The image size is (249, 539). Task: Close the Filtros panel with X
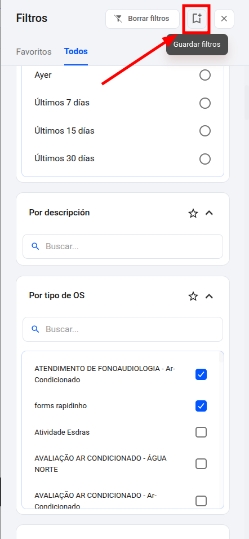(224, 19)
